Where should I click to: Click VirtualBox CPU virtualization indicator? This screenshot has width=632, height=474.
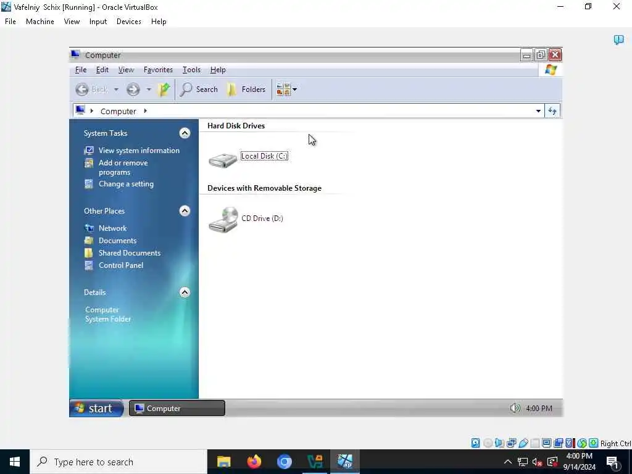coord(570,443)
